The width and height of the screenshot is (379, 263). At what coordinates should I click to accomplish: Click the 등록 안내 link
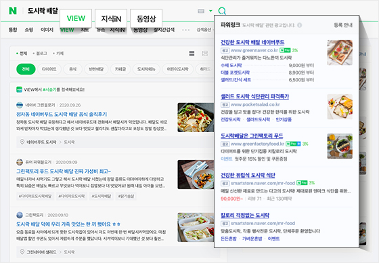click(x=342, y=25)
